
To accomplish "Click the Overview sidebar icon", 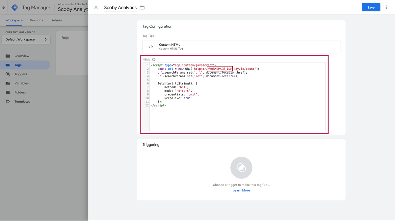I will click(x=8, y=56).
